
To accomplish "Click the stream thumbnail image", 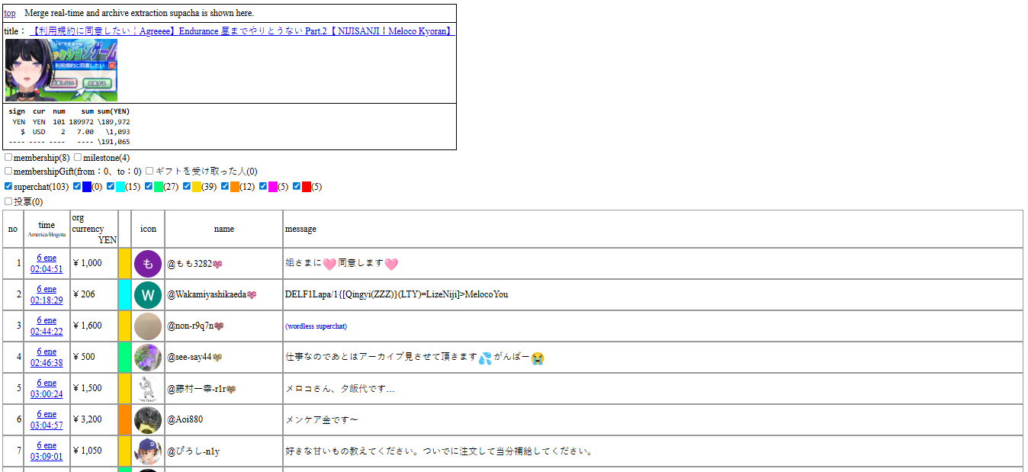I will tap(61, 70).
